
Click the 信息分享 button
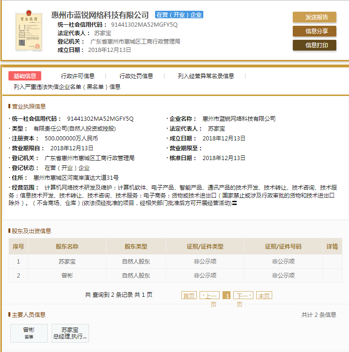point(314,31)
